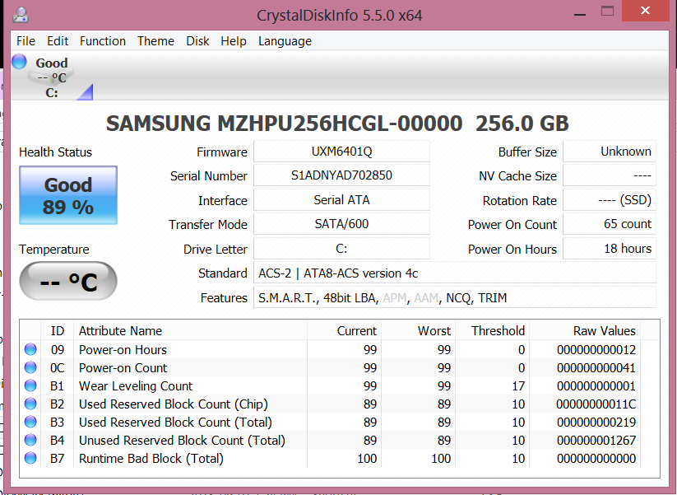
Task: Click the Raw Values column header
Action: click(604, 331)
